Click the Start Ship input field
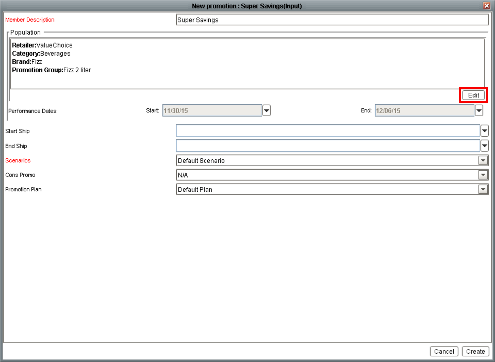Screen dimensions: 495x362 point(328,131)
